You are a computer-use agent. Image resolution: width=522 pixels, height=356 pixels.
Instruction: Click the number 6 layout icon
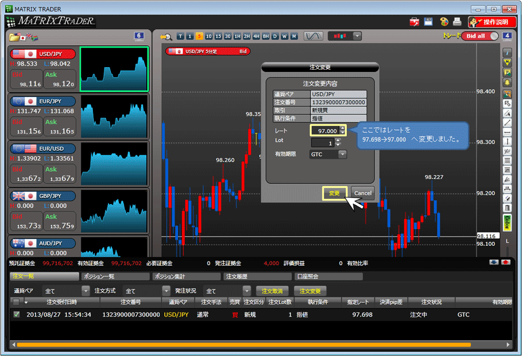click(139, 36)
